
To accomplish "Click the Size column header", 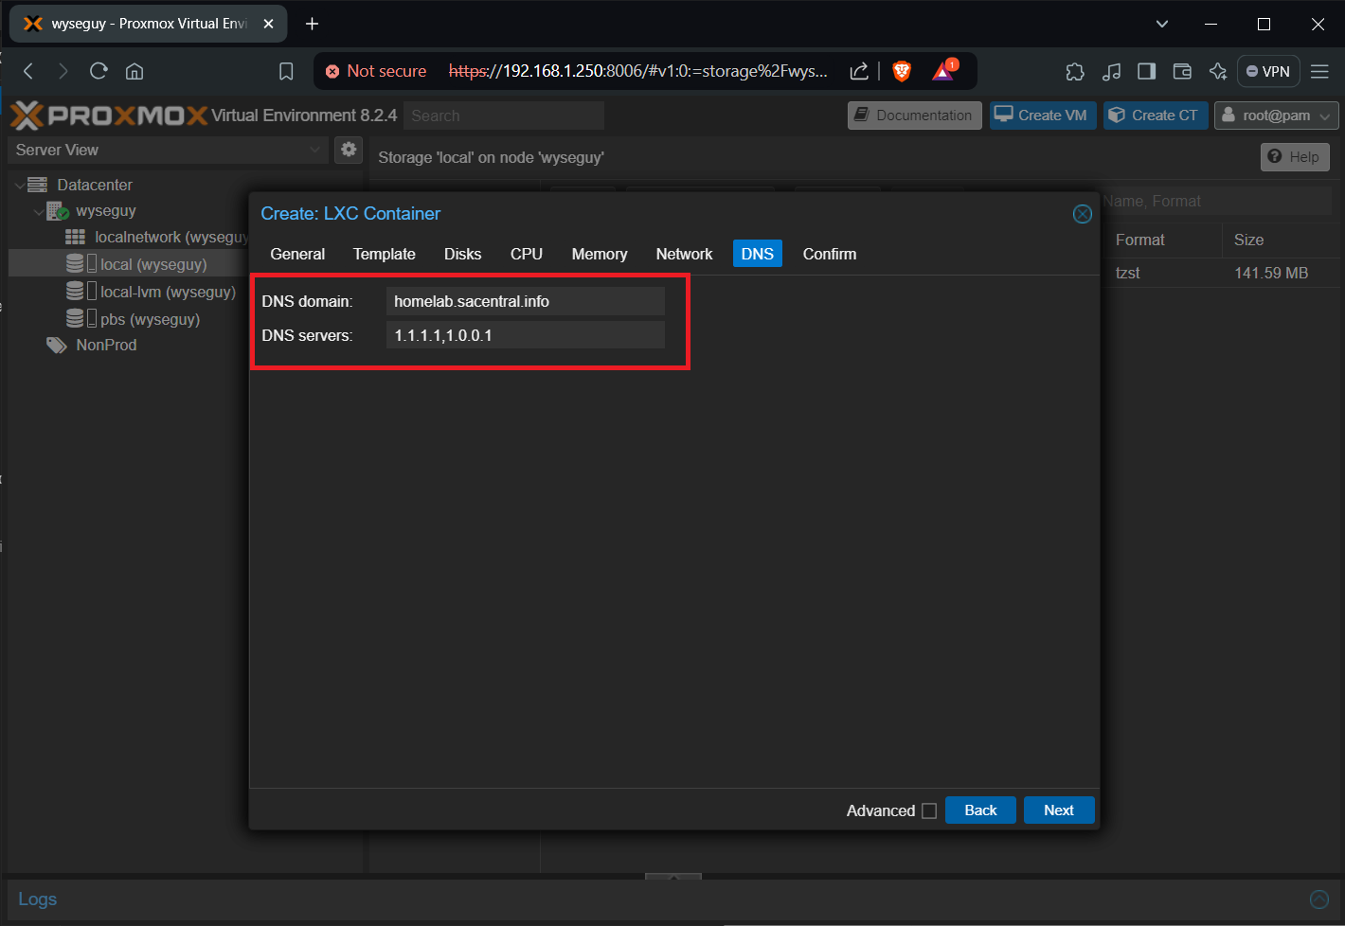I will point(1248,240).
